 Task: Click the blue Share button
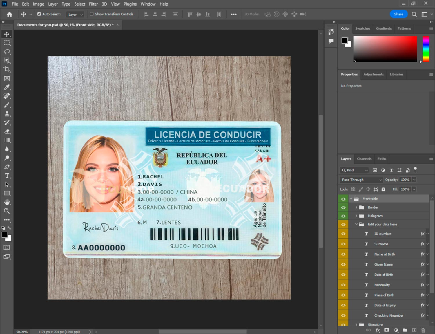pos(398,14)
